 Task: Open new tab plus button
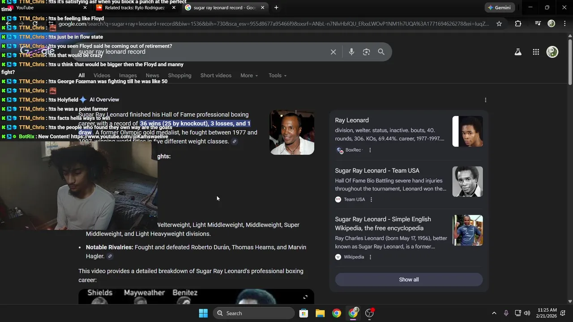[276, 8]
